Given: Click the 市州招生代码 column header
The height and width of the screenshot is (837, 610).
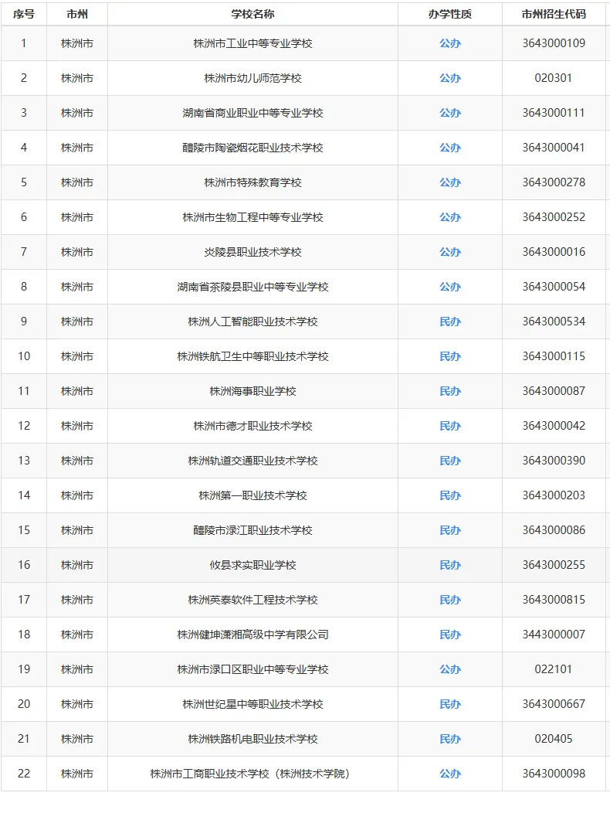Looking at the screenshot, I should pyautogui.click(x=554, y=15).
